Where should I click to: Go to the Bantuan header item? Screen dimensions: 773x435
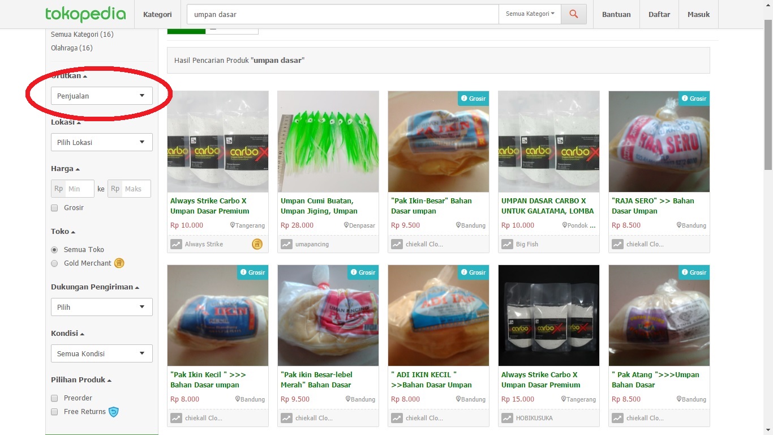click(x=616, y=14)
